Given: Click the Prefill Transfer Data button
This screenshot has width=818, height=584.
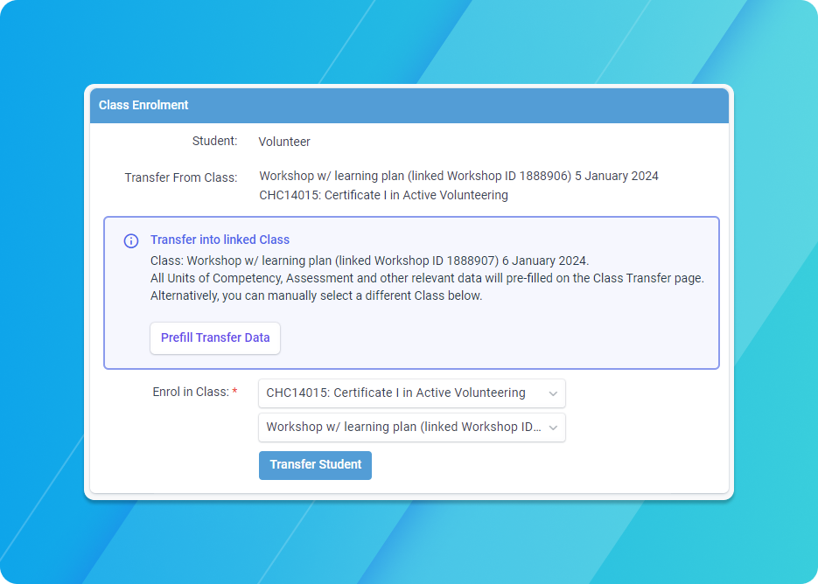Looking at the screenshot, I should (214, 337).
